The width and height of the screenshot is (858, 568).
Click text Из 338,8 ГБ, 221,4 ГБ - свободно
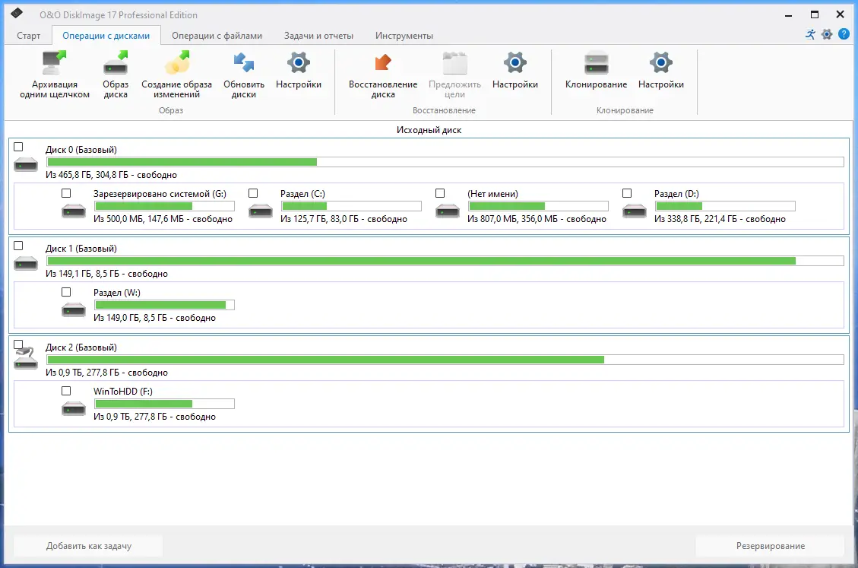pyautogui.click(x=720, y=219)
